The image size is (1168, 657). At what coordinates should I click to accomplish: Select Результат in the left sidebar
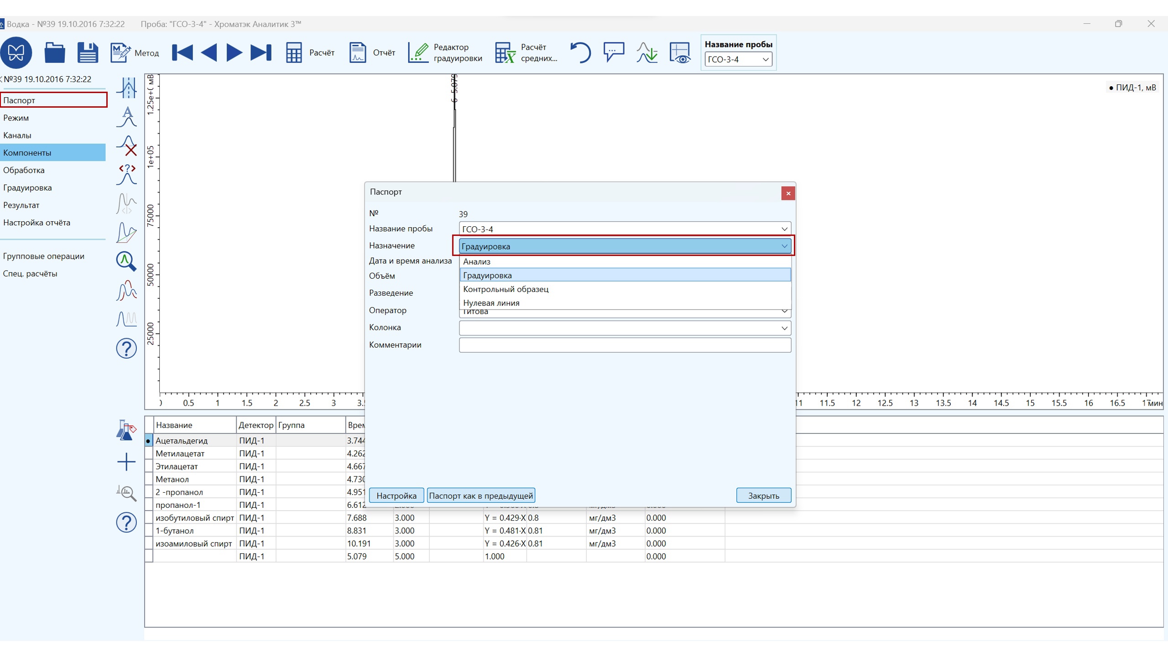21,205
